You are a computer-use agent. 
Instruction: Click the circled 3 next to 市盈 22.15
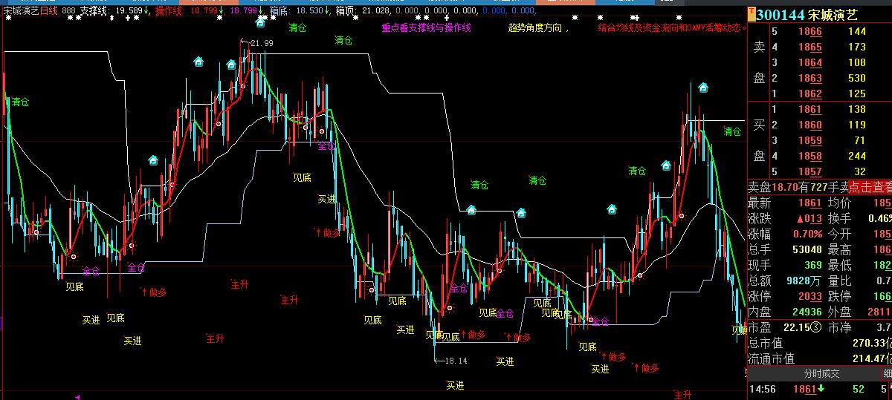tap(815, 327)
